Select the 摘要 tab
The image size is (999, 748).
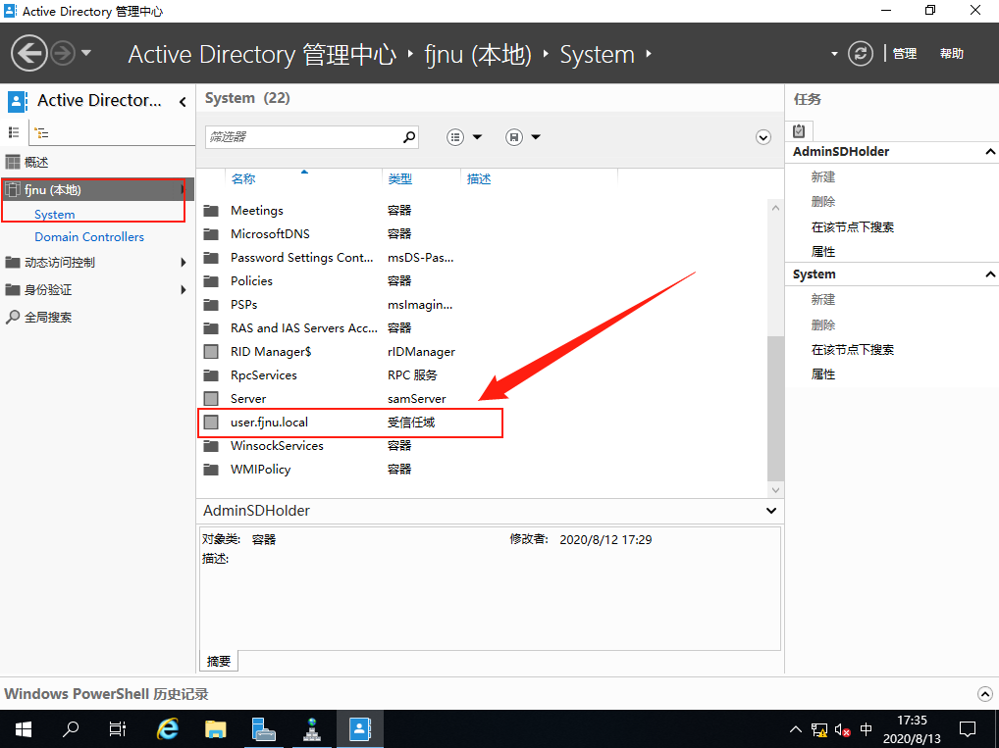[219, 661]
